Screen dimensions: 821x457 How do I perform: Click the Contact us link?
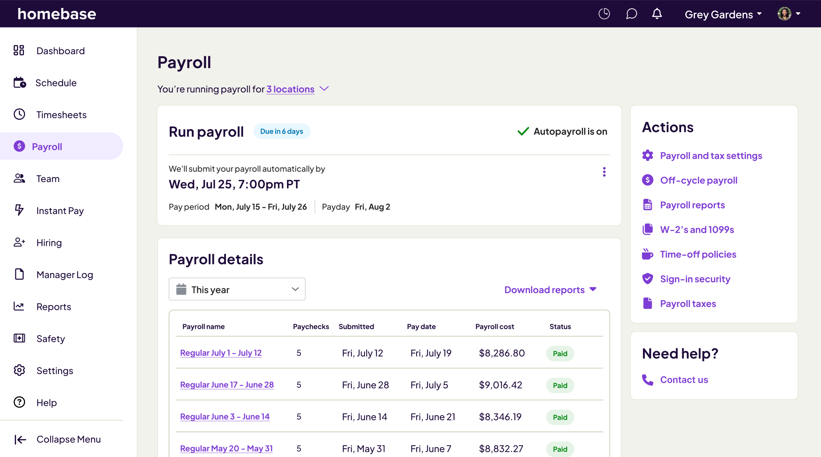pos(684,380)
